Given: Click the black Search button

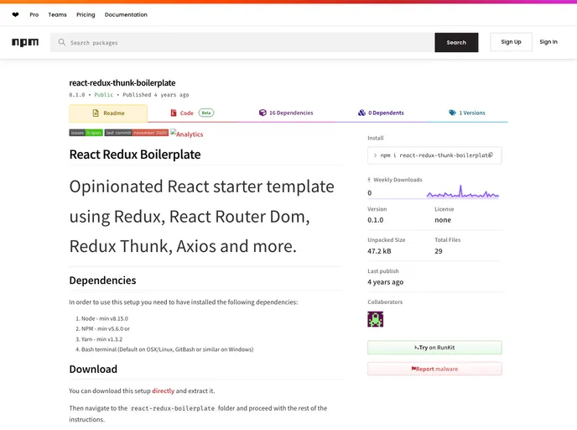Looking at the screenshot, I should coord(456,42).
